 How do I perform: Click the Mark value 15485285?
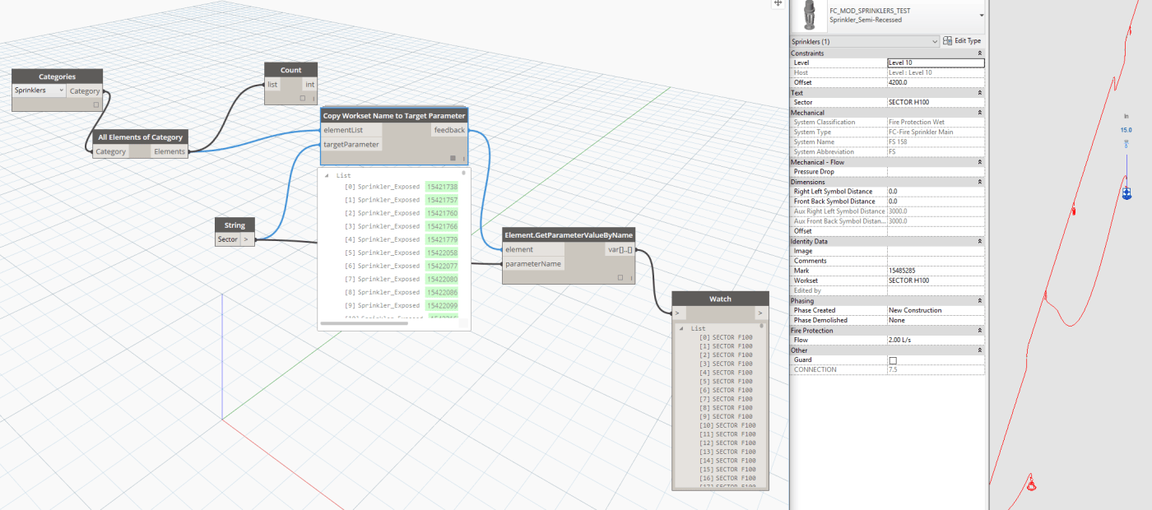936,270
